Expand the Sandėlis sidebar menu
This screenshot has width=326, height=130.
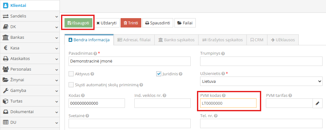click(29, 16)
